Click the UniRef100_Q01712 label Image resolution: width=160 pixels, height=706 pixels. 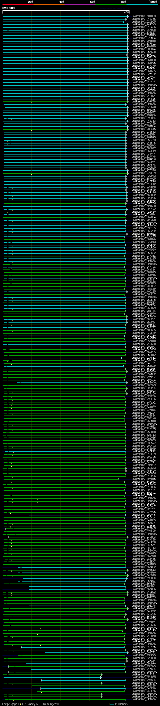(143, 652)
